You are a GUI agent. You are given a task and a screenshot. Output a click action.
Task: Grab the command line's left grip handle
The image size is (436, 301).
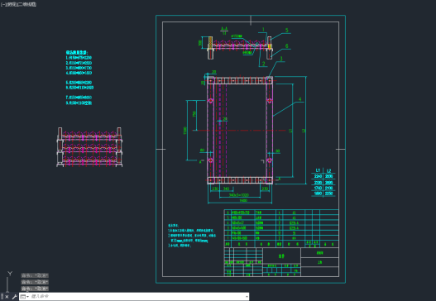(2, 297)
